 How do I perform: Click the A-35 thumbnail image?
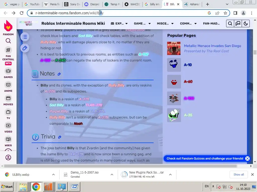click(174, 115)
